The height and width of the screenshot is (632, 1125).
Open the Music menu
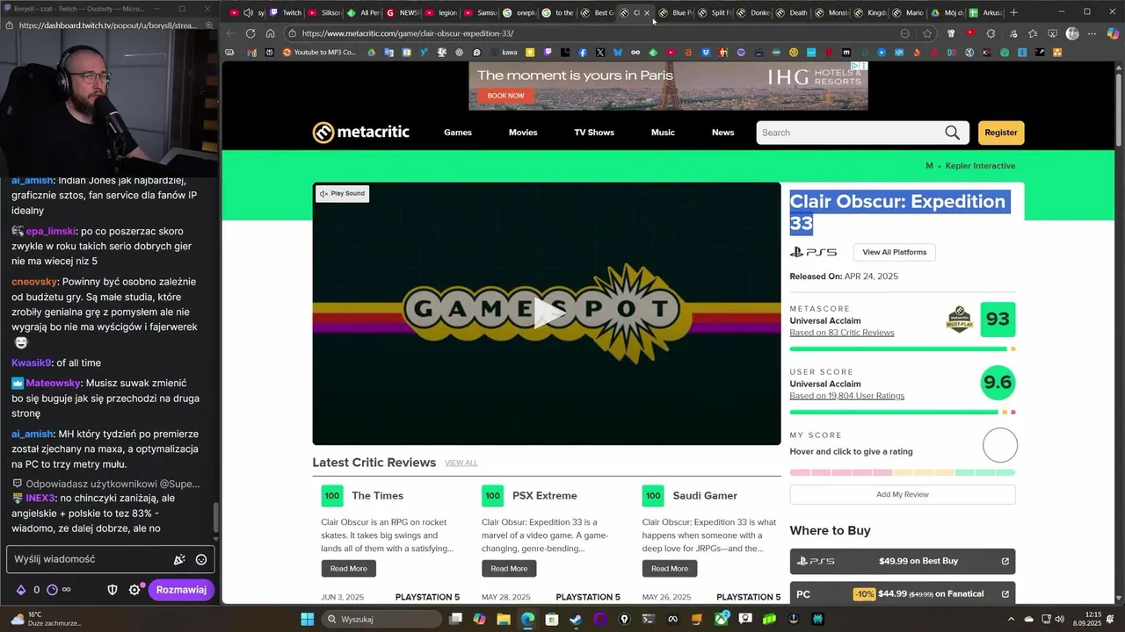coord(663,133)
